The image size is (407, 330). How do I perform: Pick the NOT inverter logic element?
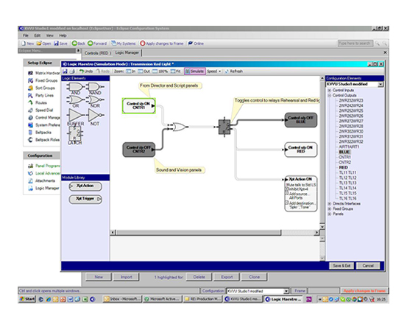click(x=96, y=117)
